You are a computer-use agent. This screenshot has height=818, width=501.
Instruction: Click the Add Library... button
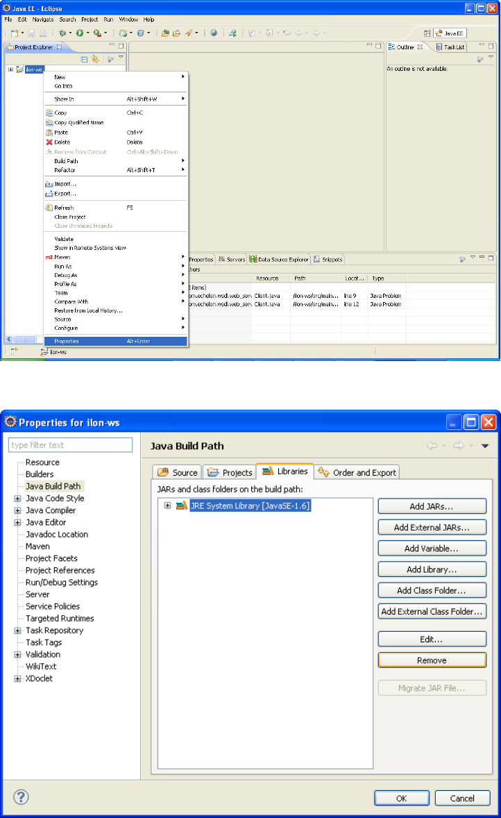click(432, 569)
